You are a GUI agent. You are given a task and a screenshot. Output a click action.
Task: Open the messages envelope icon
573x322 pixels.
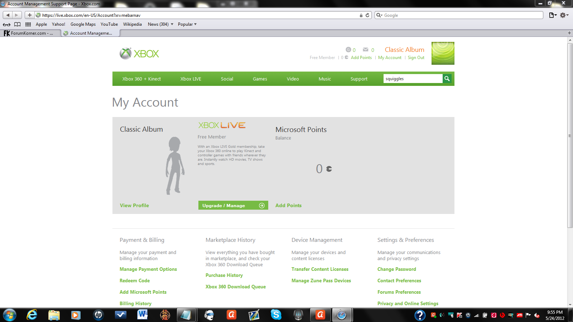click(365, 50)
